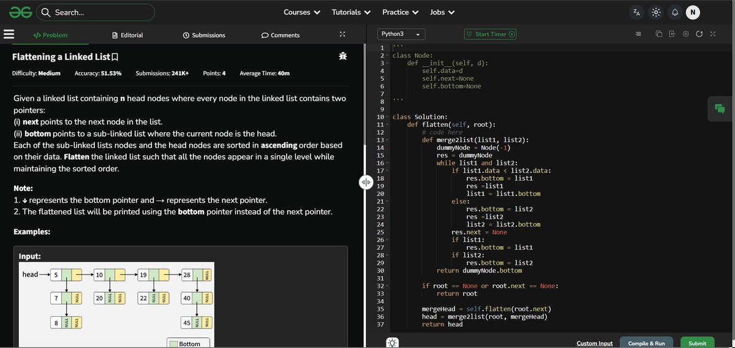Open the Jobs dropdown
The image size is (735, 348).
coord(442,12)
